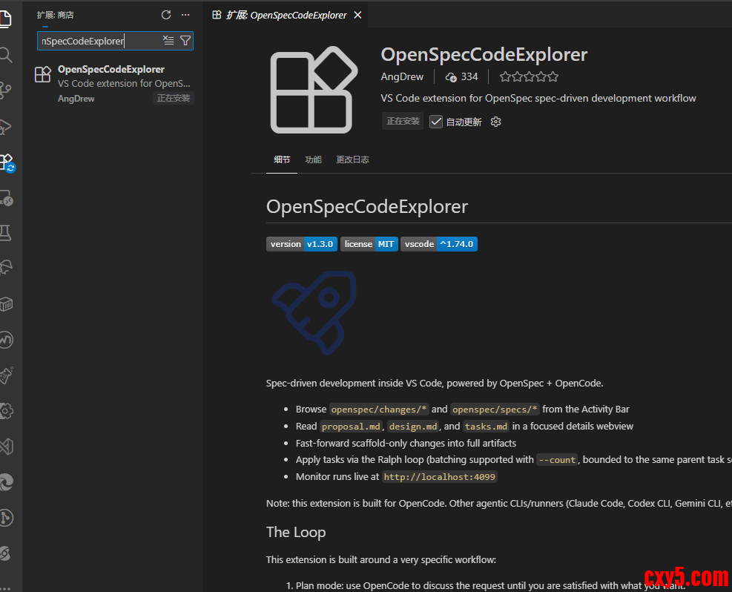732x592 pixels.
Task: Switch to the 更改日志 tab
Action: tap(352, 159)
